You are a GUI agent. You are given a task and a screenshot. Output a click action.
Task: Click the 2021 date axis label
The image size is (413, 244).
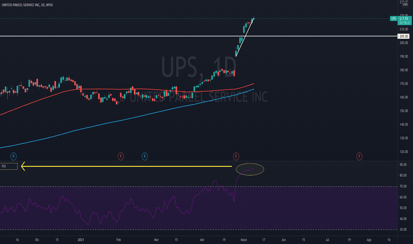pyautogui.click(x=81, y=240)
